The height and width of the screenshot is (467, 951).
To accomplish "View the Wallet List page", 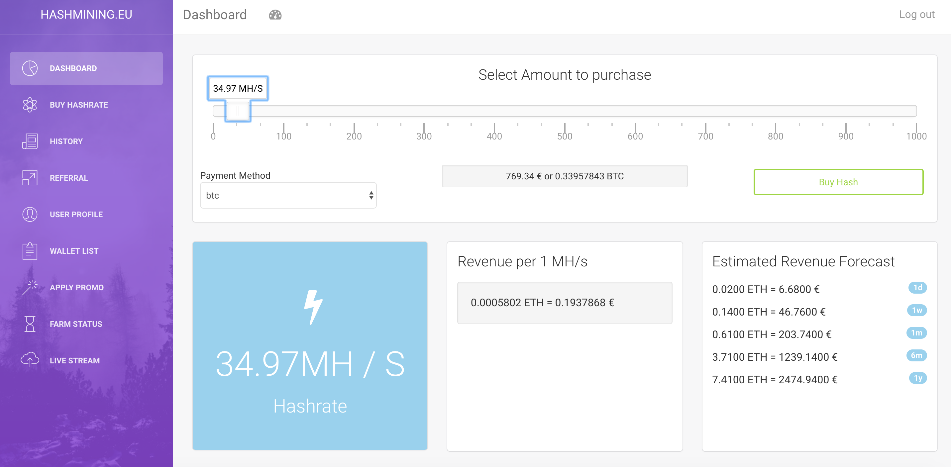I will [x=86, y=251].
